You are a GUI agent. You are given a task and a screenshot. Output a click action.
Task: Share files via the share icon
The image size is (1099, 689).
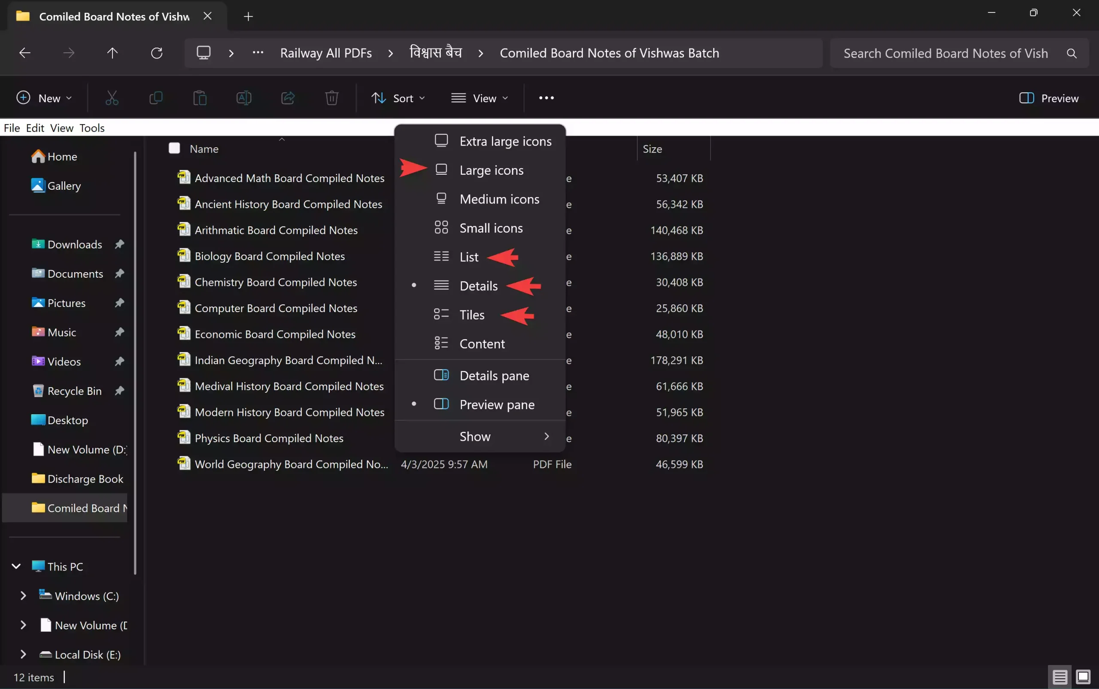287,97
